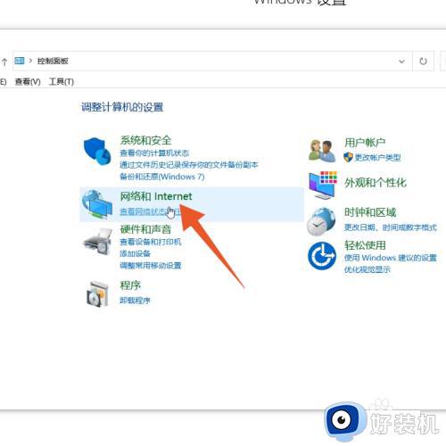Screen dimensions: 446x446
Task: Expand the address bar history dropdown
Action: pos(401,62)
